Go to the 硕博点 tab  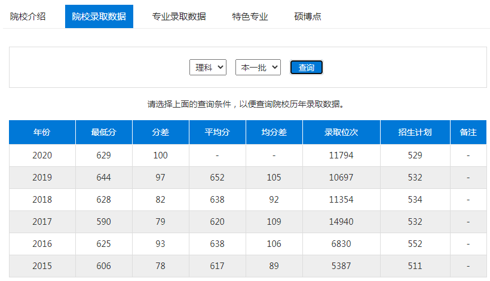click(308, 16)
